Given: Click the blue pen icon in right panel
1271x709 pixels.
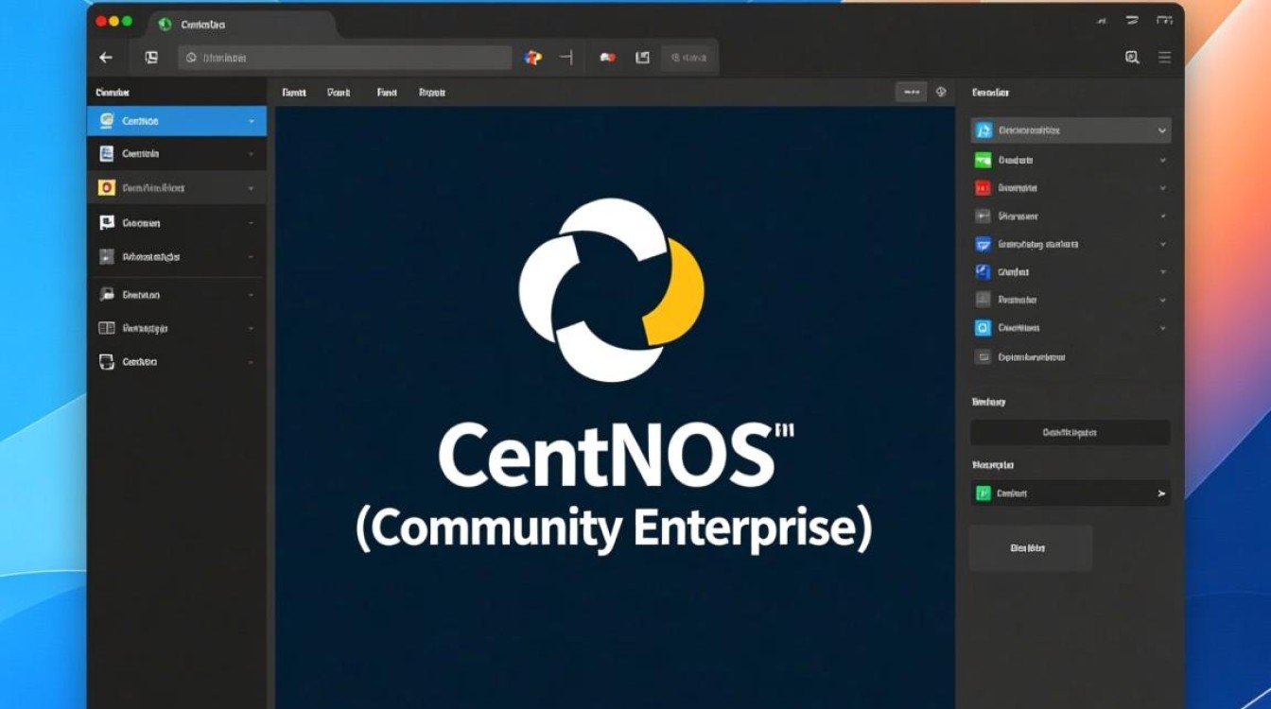Looking at the screenshot, I should [x=983, y=272].
